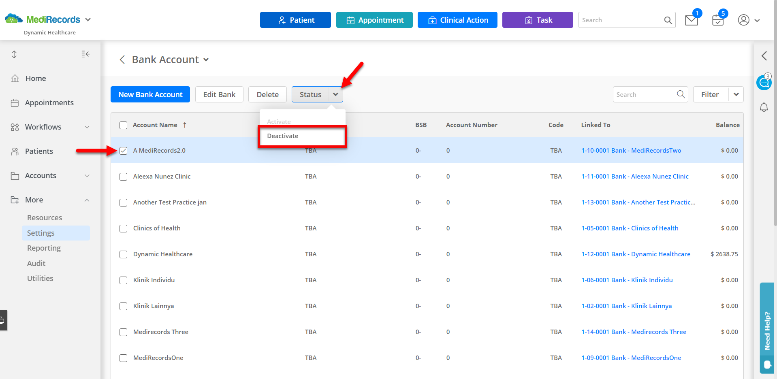Click the New Bank Account button
Screen dimensions: 777x379
[x=150, y=94]
